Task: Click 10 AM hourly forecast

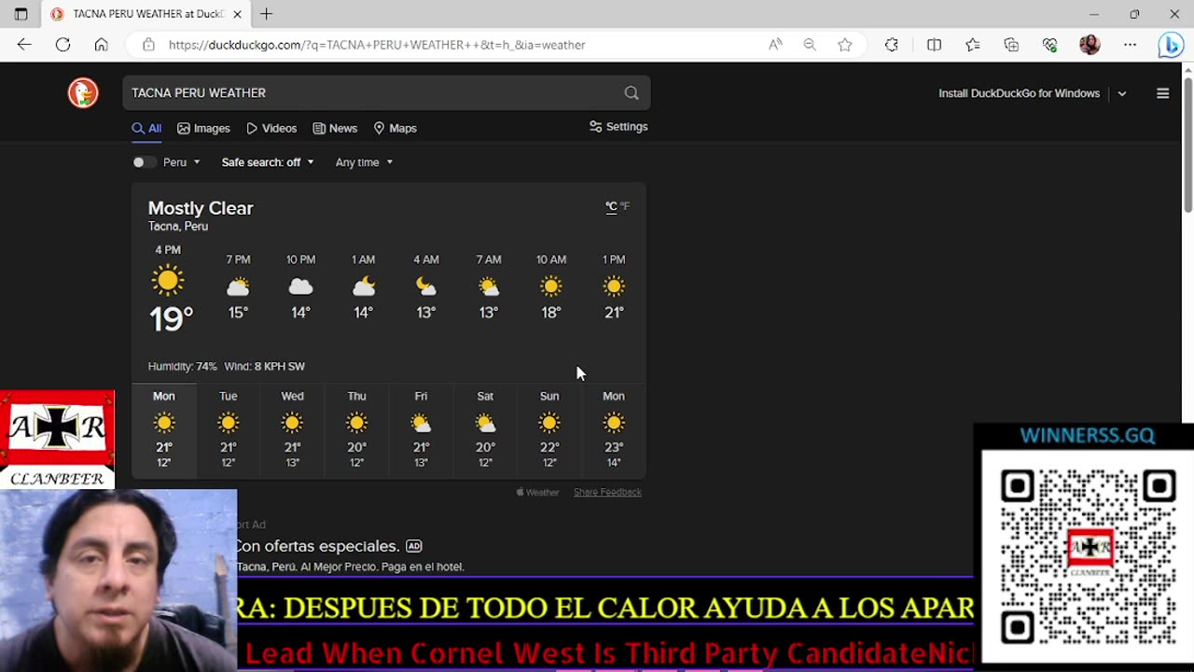Action: pyautogui.click(x=551, y=287)
